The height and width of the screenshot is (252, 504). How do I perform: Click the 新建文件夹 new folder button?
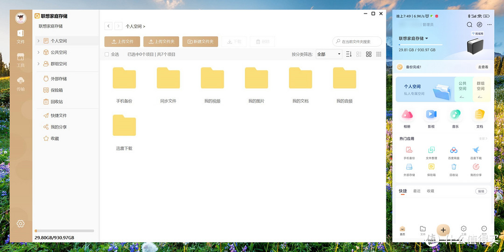coord(200,42)
